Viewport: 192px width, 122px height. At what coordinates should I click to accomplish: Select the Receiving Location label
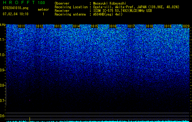pos(71,7)
